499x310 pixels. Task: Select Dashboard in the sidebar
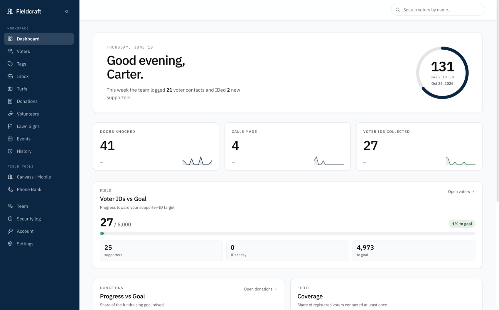(x=39, y=39)
